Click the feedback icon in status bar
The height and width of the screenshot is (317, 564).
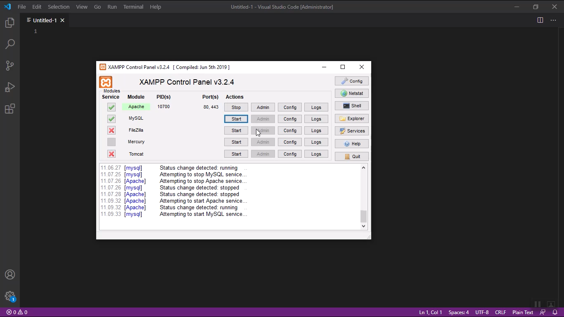[543, 312]
